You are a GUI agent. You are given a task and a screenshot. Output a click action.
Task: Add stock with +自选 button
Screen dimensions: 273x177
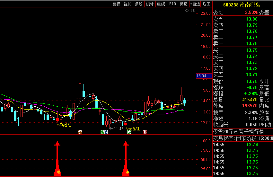[x=195, y=4]
